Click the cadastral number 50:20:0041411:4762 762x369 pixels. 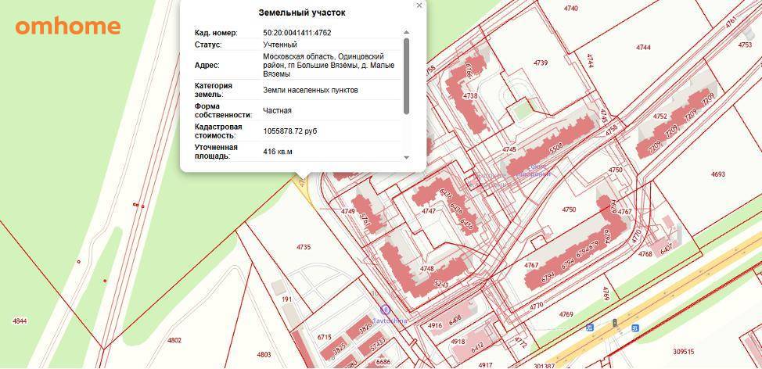coord(297,33)
